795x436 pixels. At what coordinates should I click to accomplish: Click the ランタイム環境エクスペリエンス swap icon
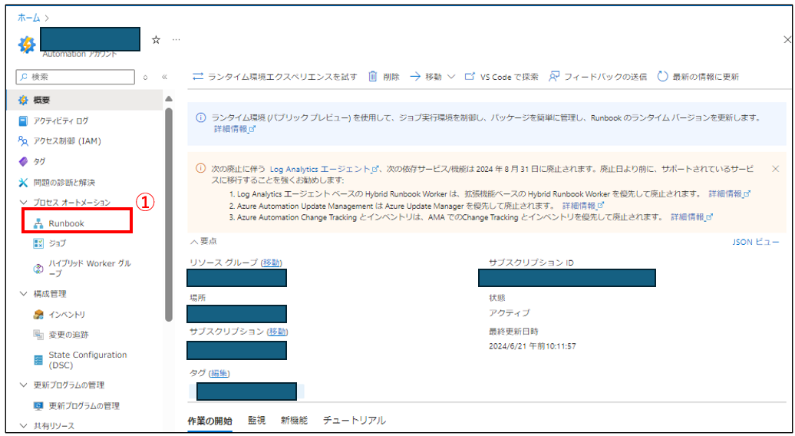pyautogui.click(x=198, y=77)
